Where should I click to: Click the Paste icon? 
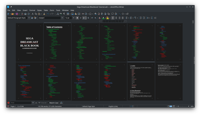click(39, 14)
